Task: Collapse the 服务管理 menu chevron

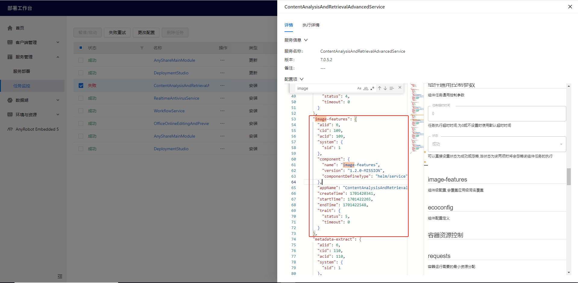Action: click(x=58, y=57)
